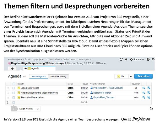Click note icon of Finale Entscheidung Webseitenfotos
Viewport: 157px width, 124px height.
pyautogui.click(x=19, y=93)
